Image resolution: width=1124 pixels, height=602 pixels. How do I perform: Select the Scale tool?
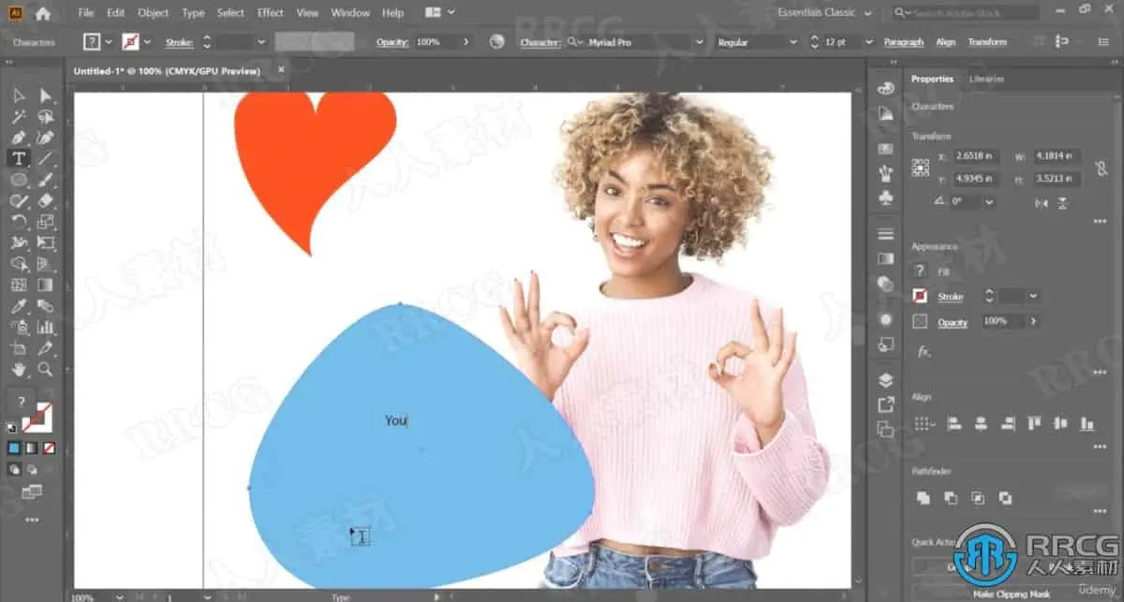click(x=45, y=222)
